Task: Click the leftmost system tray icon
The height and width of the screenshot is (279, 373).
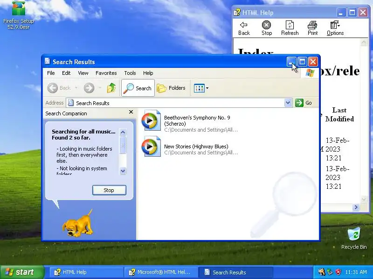Action: click(x=322, y=272)
